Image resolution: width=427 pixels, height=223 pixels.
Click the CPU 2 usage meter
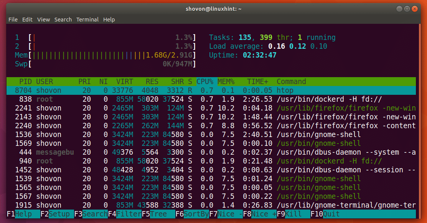[106, 46]
